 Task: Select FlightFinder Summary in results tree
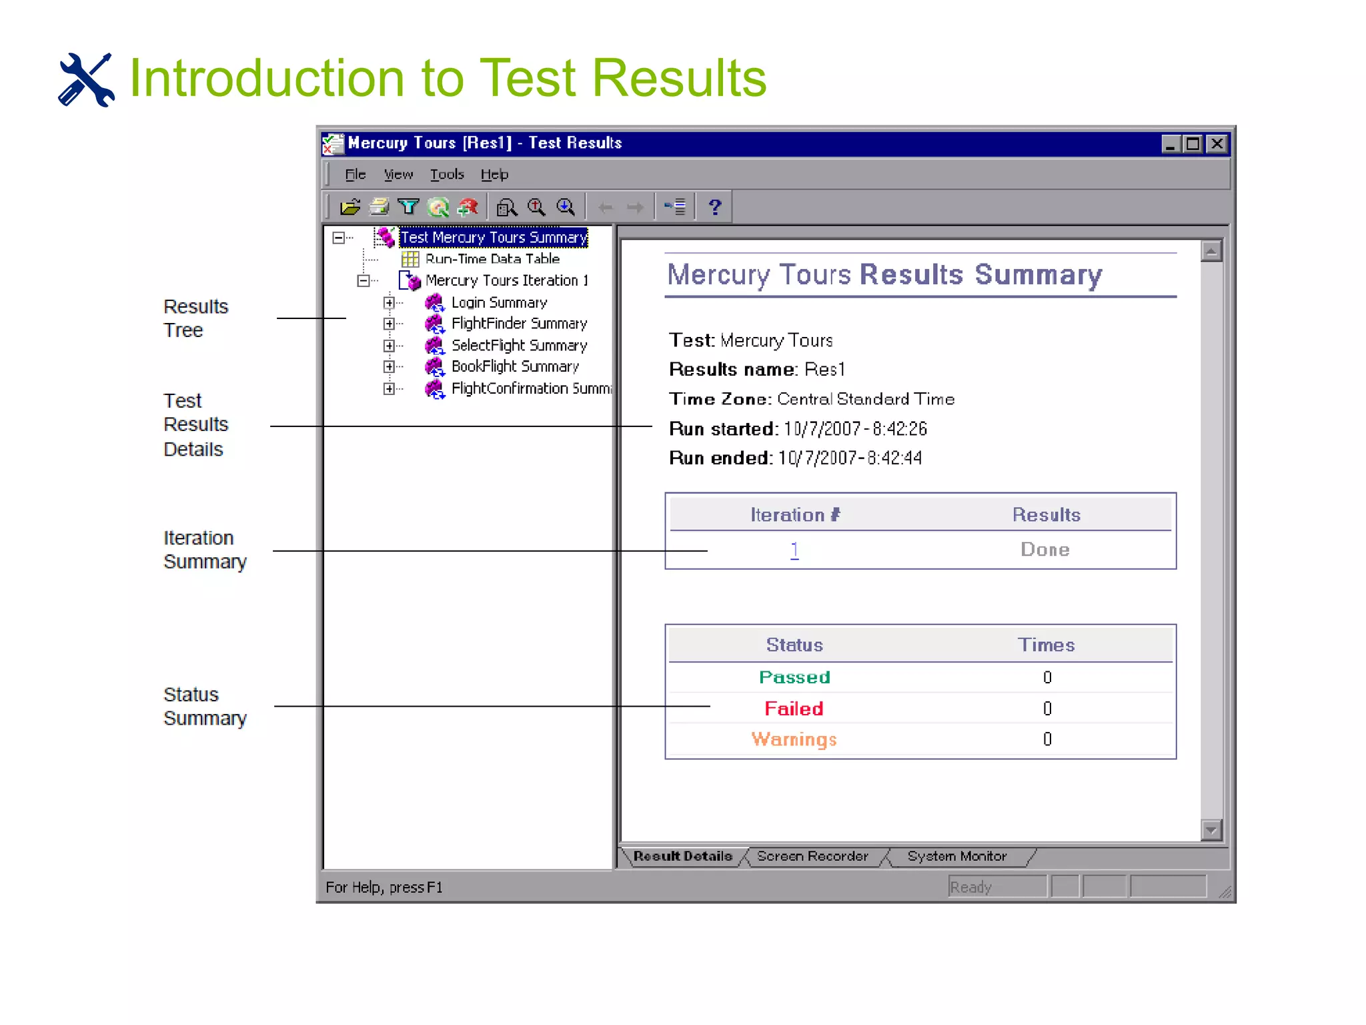pos(519,324)
